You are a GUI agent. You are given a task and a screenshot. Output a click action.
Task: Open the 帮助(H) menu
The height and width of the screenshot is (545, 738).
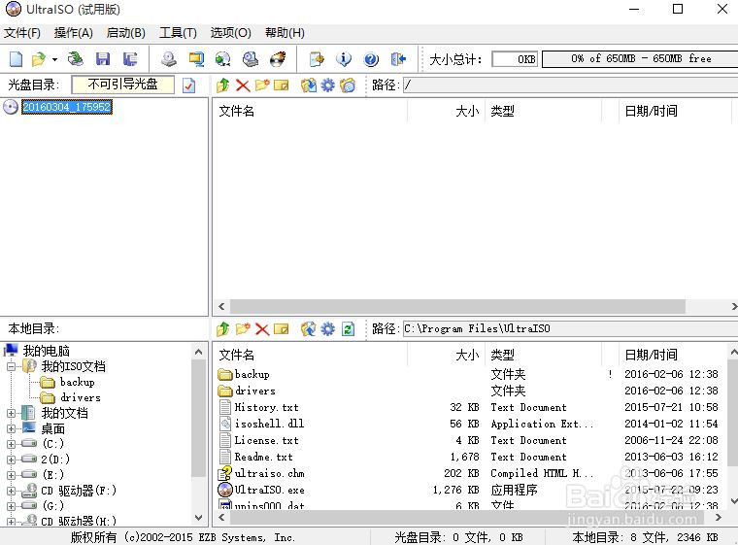(x=285, y=33)
